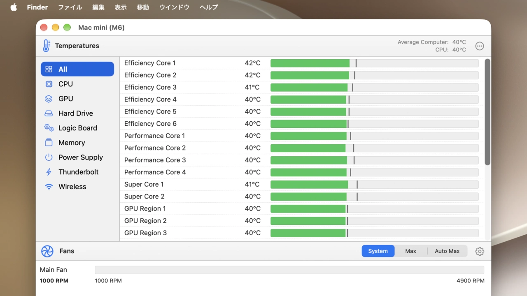Open fan settings gear icon
The width and height of the screenshot is (527, 296).
(480, 251)
